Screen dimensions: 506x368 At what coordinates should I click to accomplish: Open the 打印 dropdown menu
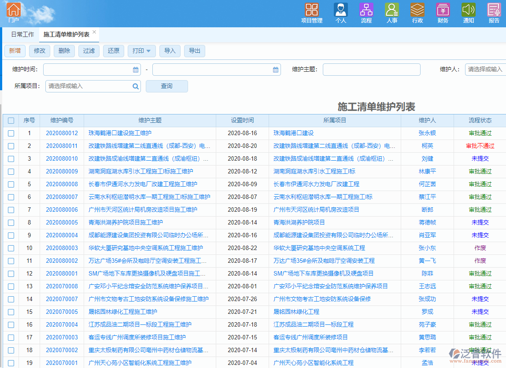pyautogui.click(x=141, y=51)
